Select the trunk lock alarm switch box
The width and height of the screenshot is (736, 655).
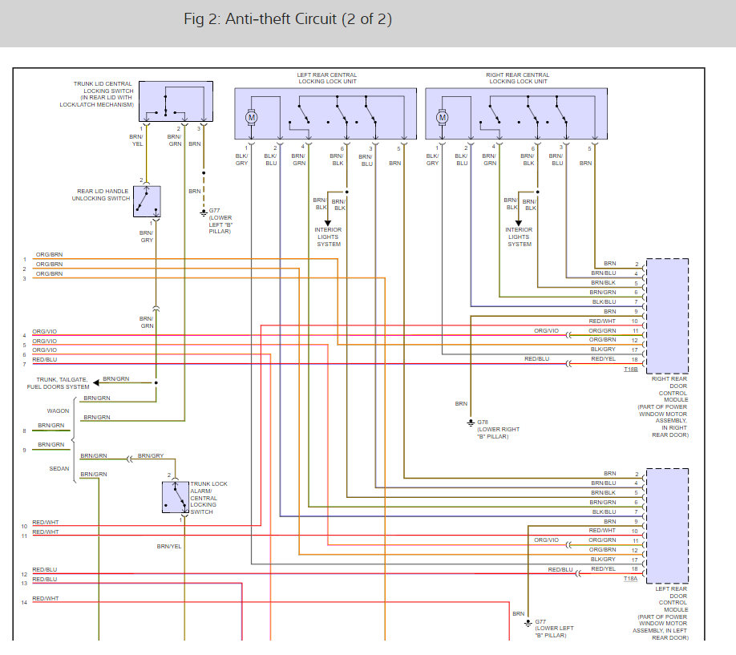(x=176, y=497)
